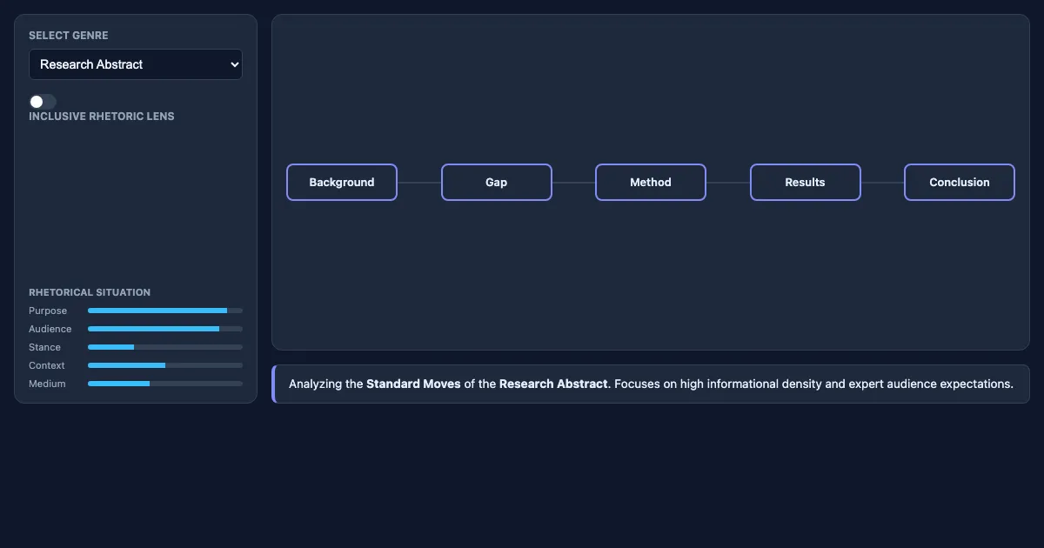Click the Context progress bar
The width and height of the screenshot is (1044, 548).
[x=165, y=365]
